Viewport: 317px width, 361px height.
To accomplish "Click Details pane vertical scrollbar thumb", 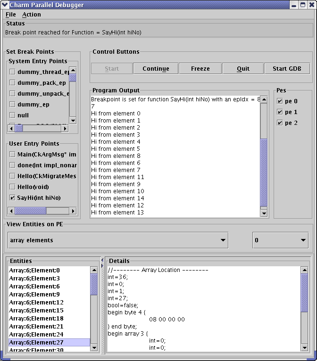I will (304, 293).
